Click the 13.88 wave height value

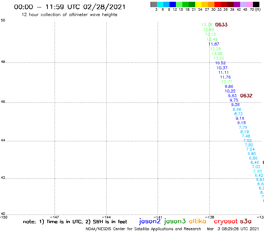pos(217,54)
